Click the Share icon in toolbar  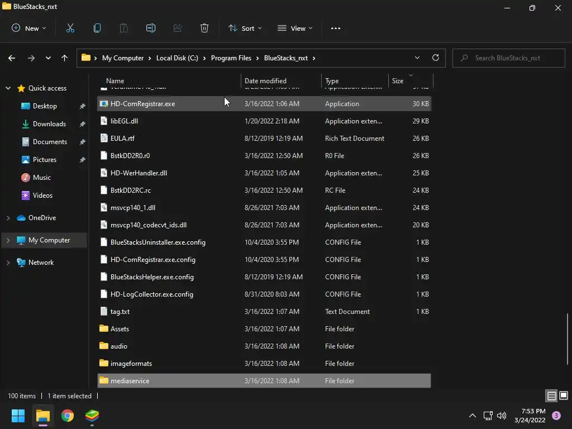tap(178, 28)
